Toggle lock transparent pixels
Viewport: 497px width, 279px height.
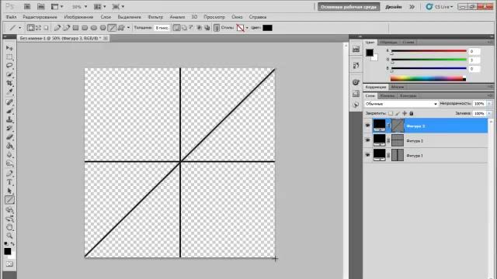[x=391, y=113]
